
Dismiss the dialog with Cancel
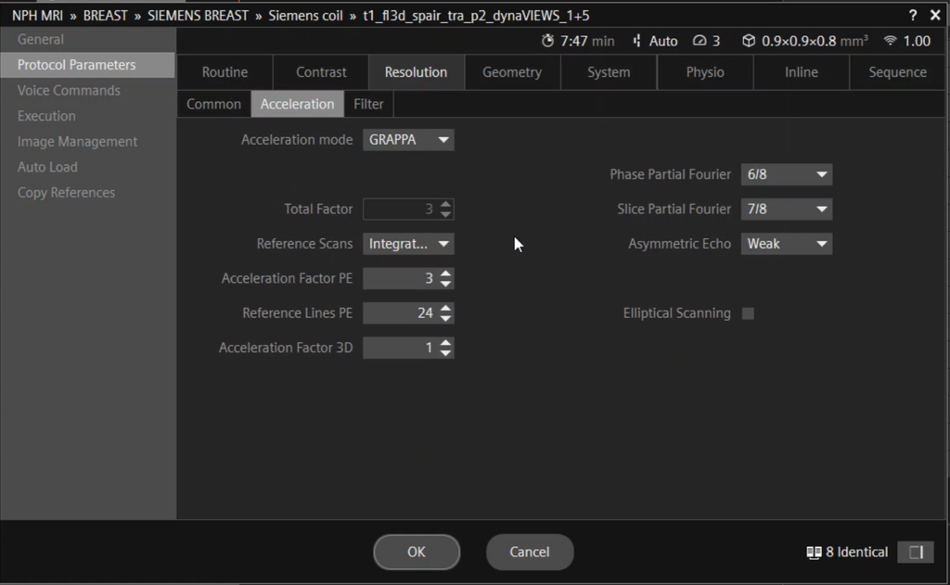point(530,552)
